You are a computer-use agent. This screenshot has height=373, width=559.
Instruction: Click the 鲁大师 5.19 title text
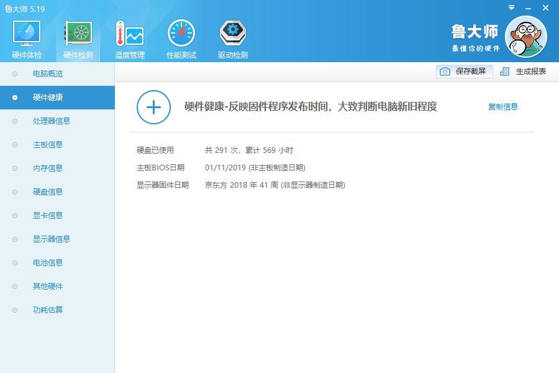[25, 9]
